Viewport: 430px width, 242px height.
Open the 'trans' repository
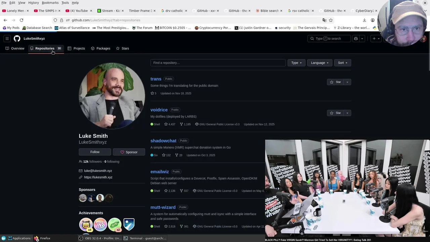[156, 79]
